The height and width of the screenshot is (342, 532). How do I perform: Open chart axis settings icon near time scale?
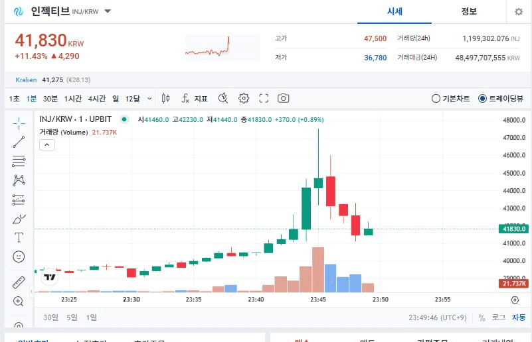click(x=515, y=300)
